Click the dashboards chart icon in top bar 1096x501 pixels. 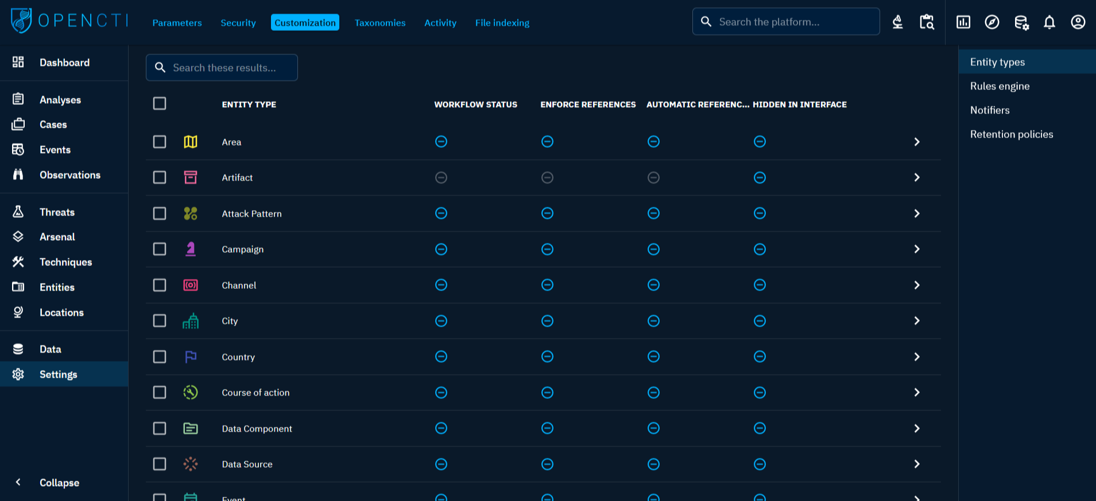click(x=963, y=22)
